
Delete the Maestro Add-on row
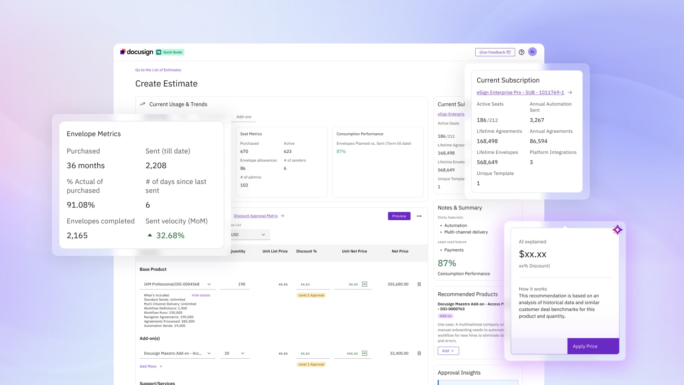click(419, 353)
